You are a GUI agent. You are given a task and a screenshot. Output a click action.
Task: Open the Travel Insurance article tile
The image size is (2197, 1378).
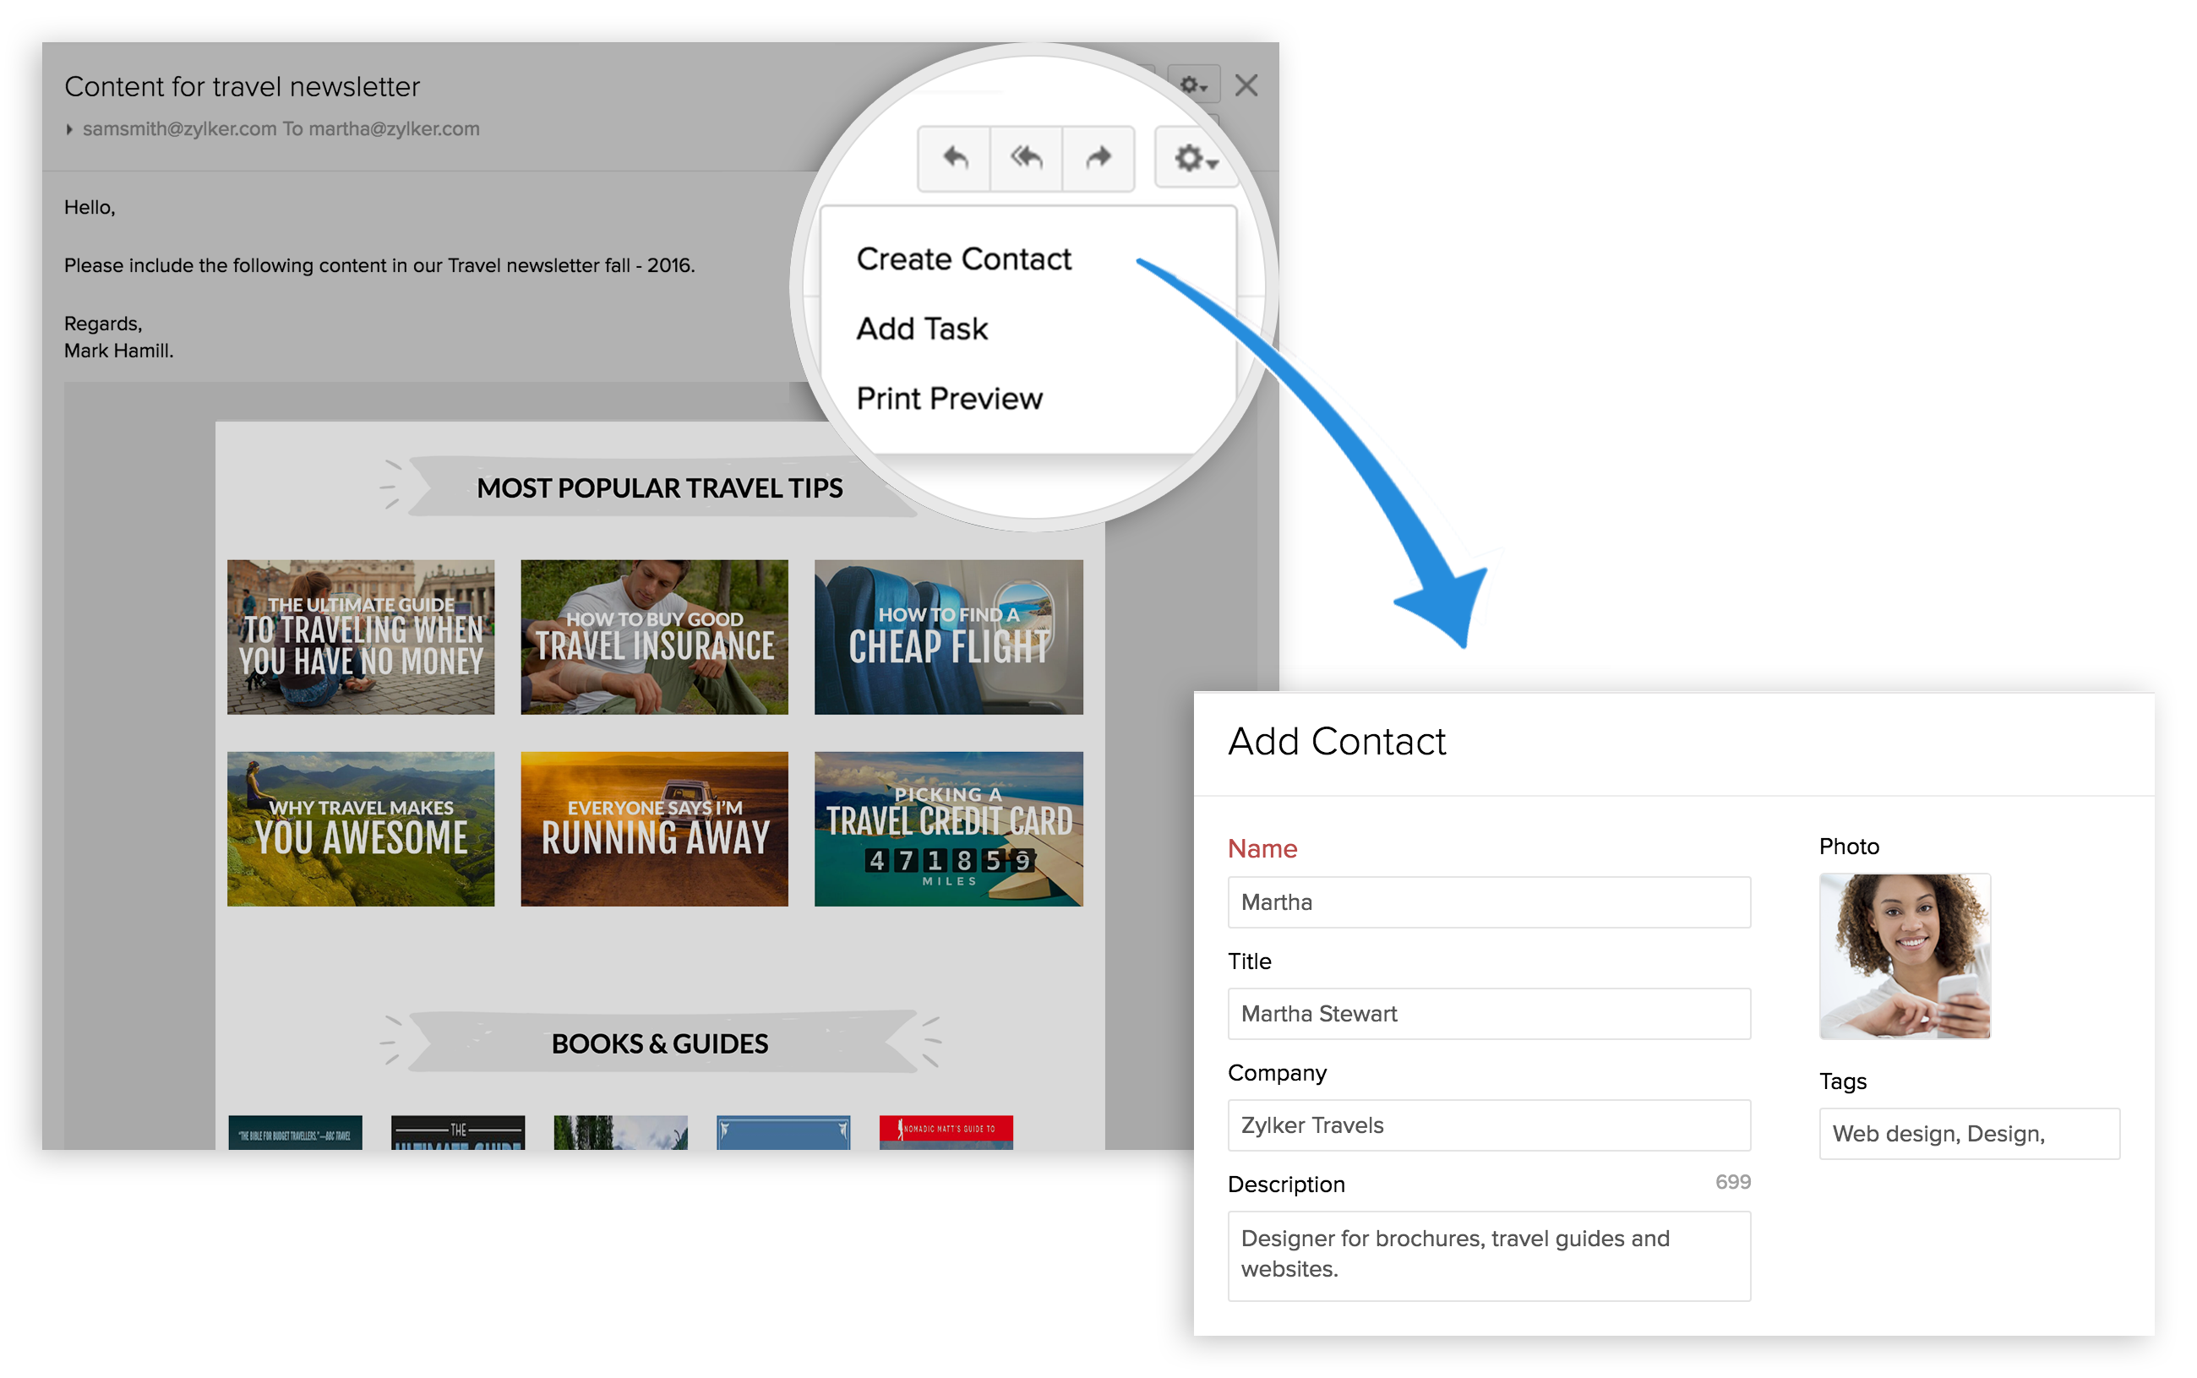click(x=654, y=637)
